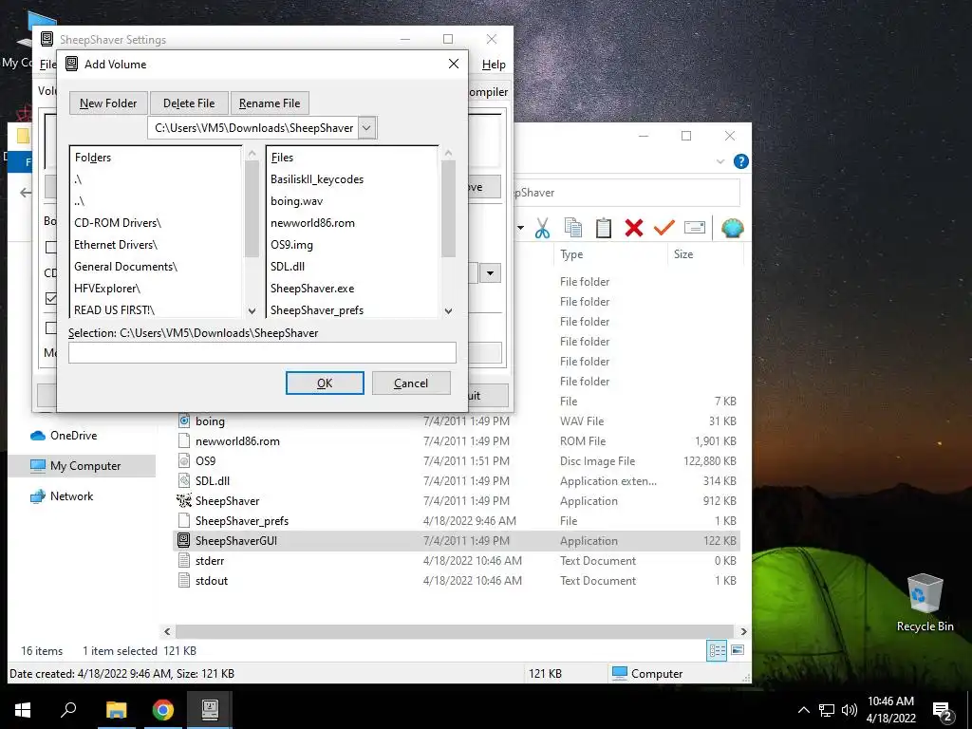Open the dropdown behind the Add Volume dialog
The image size is (972, 729).
tap(490, 272)
